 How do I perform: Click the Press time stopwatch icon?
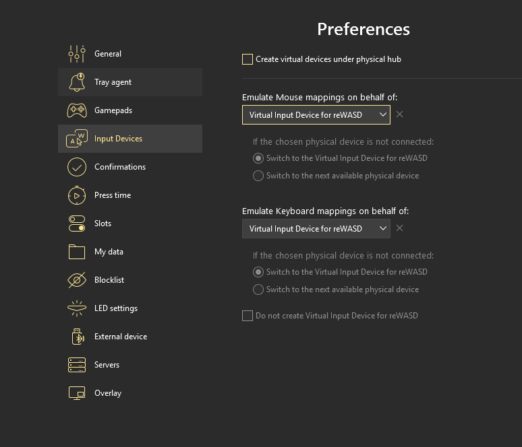[77, 195]
